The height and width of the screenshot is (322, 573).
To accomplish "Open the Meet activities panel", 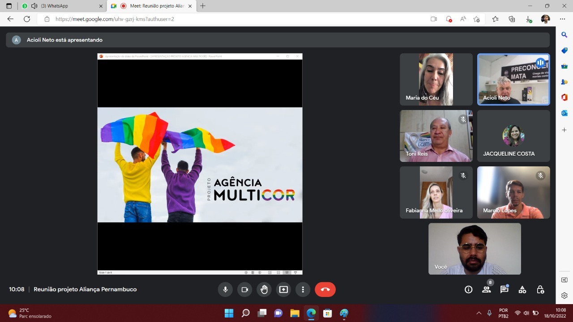I will pos(522,289).
